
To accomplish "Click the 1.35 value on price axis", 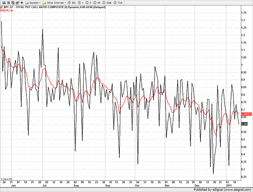I will 244,13.
